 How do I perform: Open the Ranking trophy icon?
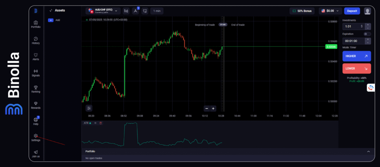click(x=36, y=88)
